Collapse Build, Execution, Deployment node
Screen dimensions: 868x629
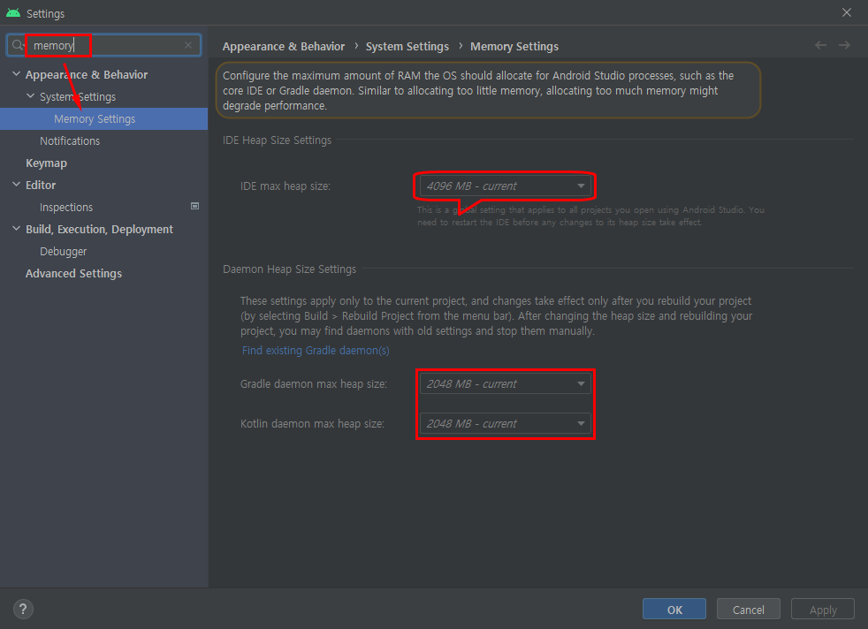click(16, 229)
